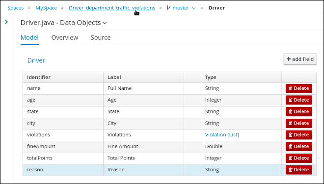Click the add field button
Screen dimensions: 324x184
[x=300, y=59]
